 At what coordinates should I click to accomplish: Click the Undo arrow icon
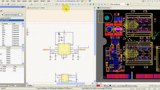point(50,4)
